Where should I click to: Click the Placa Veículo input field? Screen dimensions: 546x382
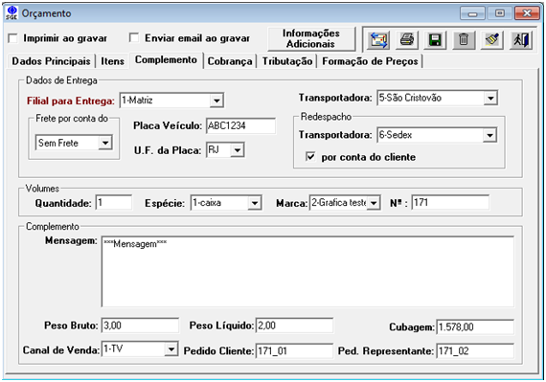tap(240, 125)
